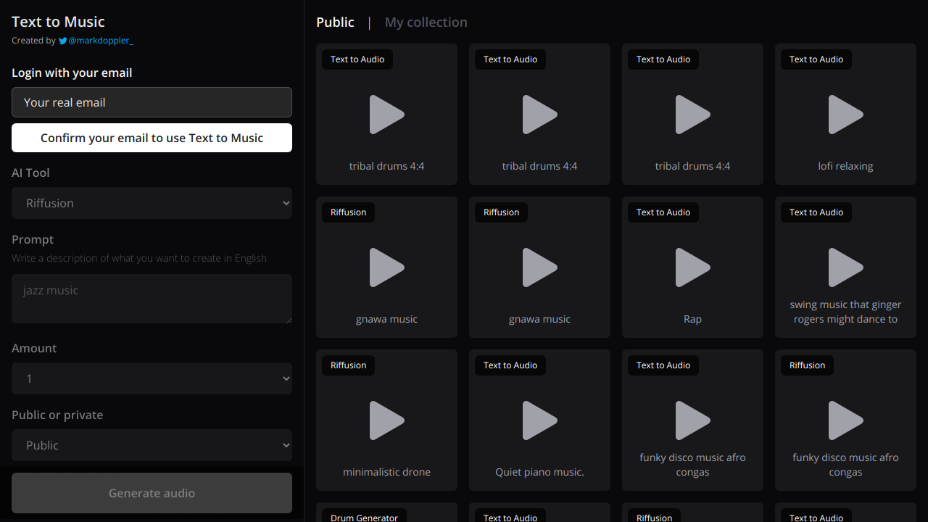
Task: Click the "Amount" field label
Action: pyautogui.click(x=34, y=348)
